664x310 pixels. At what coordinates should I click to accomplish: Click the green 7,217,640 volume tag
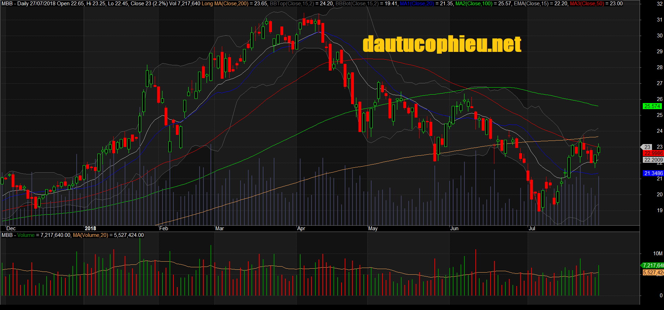(653, 266)
